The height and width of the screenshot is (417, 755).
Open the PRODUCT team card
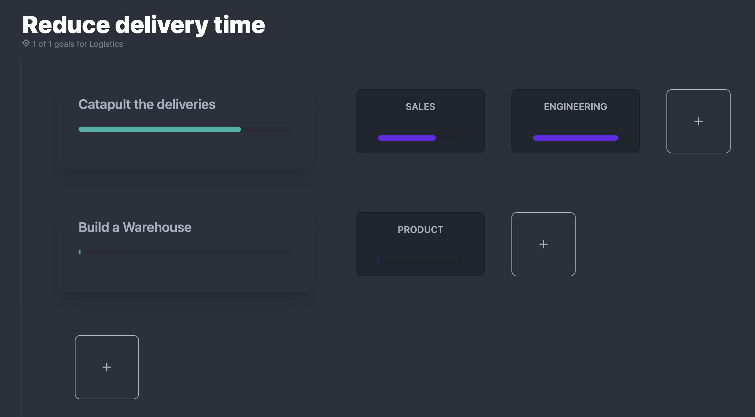(x=420, y=244)
